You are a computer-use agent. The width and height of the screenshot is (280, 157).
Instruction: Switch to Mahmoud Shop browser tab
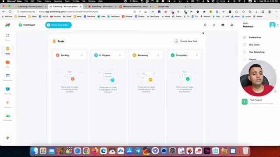[135, 7]
